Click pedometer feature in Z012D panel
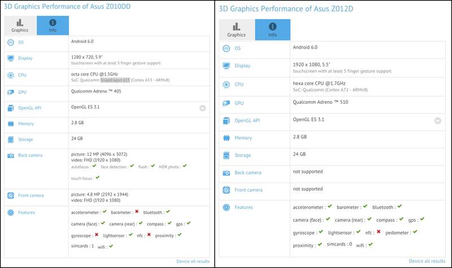 [x=401, y=232]
